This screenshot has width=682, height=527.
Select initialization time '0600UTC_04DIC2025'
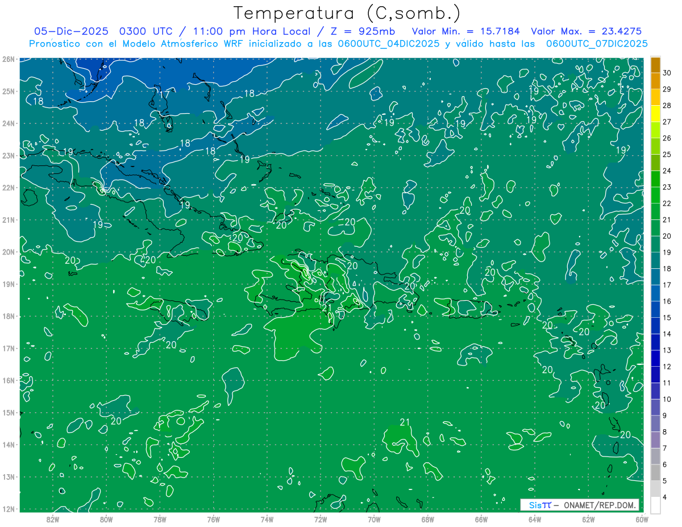click(x=389, y=44)
